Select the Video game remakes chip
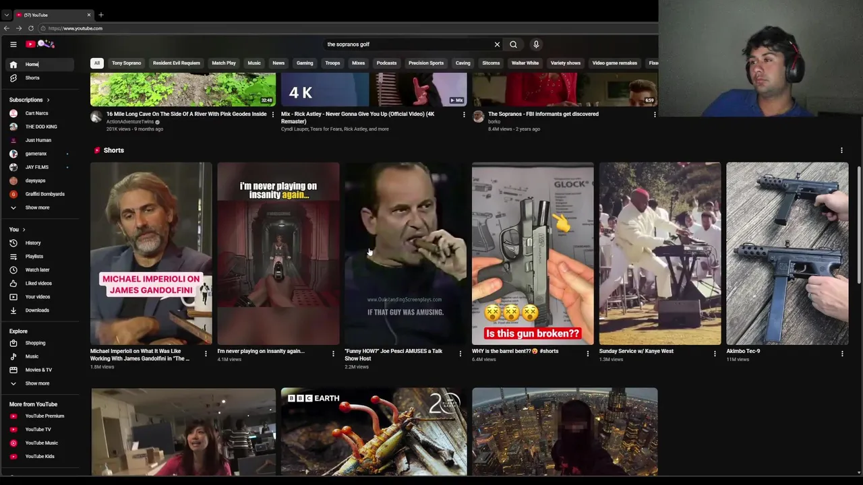This screenshot has width=863, height=485. point(615,63)
